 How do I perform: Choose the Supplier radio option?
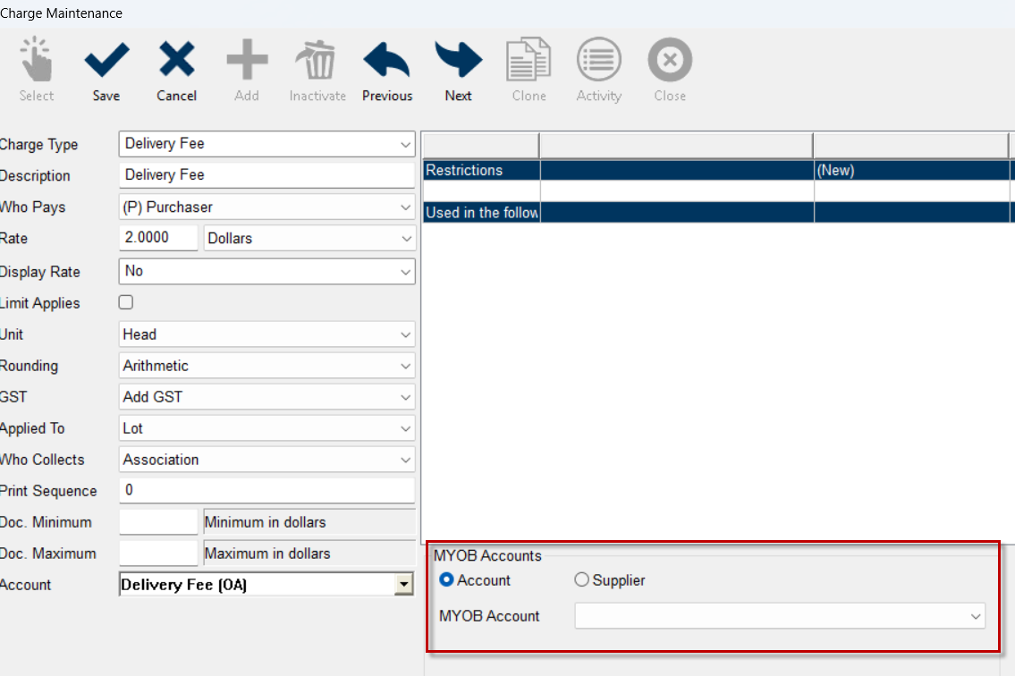[582, 580]
